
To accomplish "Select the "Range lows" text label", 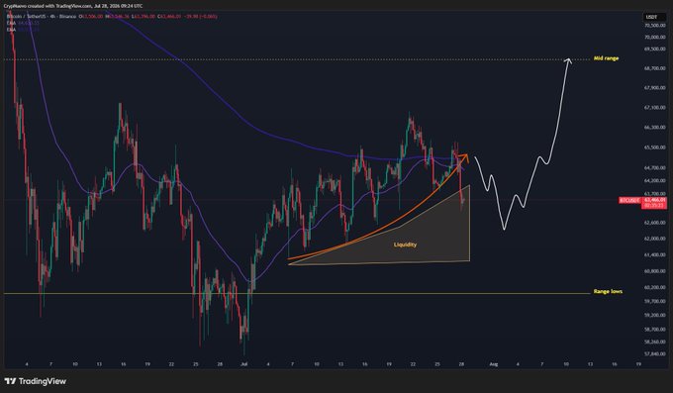I will 608,291.
